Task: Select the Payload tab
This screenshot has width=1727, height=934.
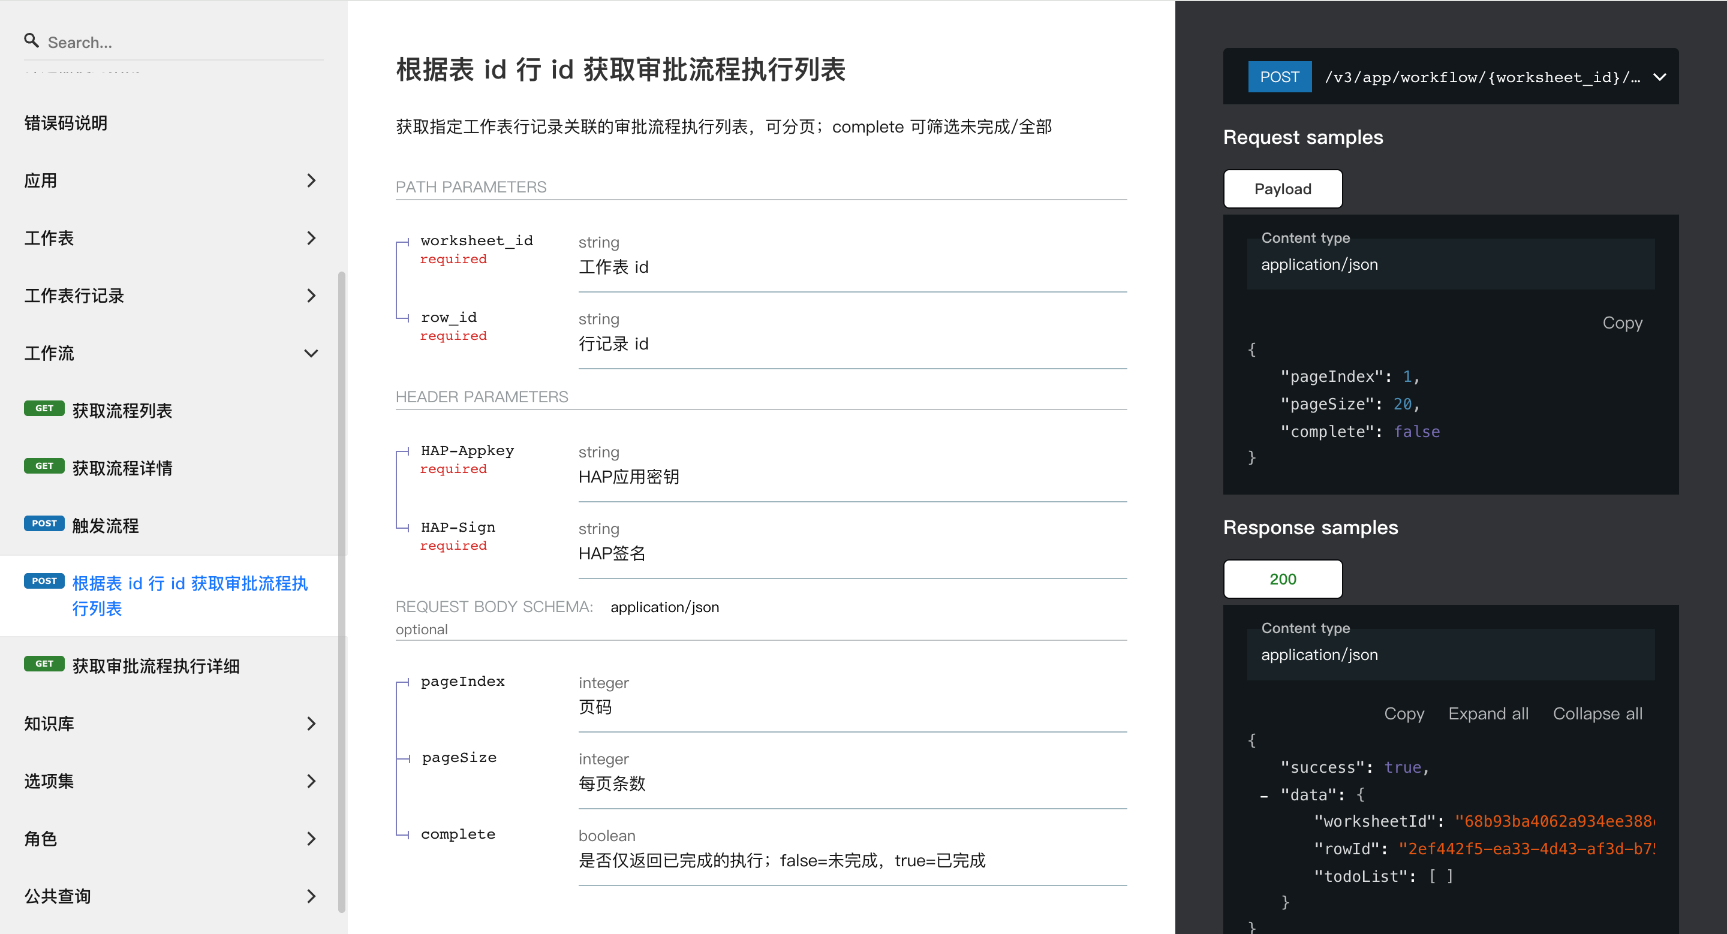Action: 1282,189
